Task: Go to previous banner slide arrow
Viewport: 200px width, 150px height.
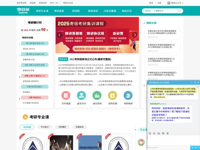Action: click(x=60, y=35)
